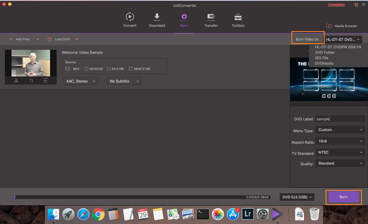Open Lightroom in the Dock
This screenshot has height=224, width=368.
[248, 214]
